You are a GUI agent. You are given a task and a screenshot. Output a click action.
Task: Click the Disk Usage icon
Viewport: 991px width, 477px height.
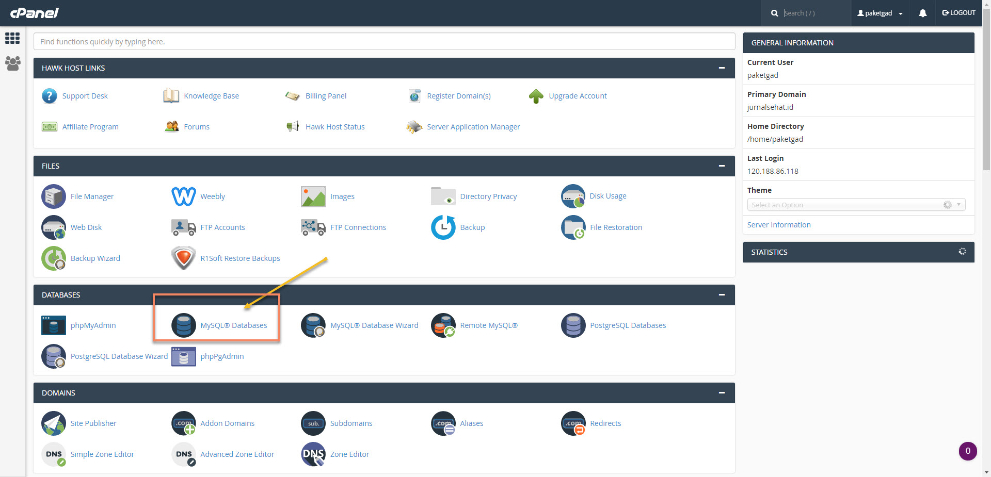pos(573,196)
